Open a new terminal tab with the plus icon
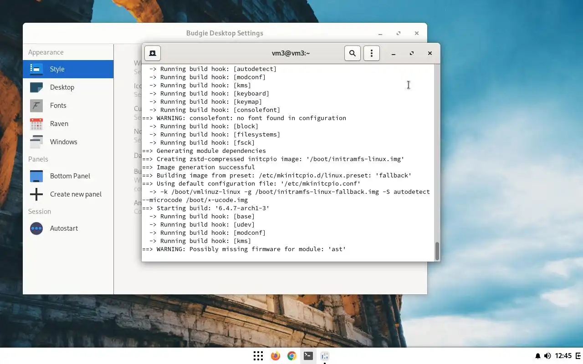Image resolution: width=583 pixels, height=364 pixels. [153, 53]
